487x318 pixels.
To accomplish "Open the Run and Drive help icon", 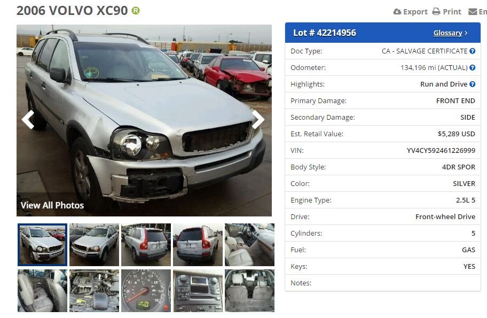I will point(472,84).
